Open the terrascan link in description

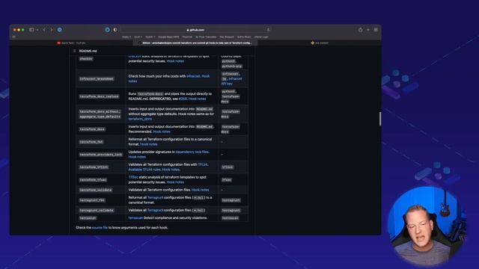[x=135, y=218]
